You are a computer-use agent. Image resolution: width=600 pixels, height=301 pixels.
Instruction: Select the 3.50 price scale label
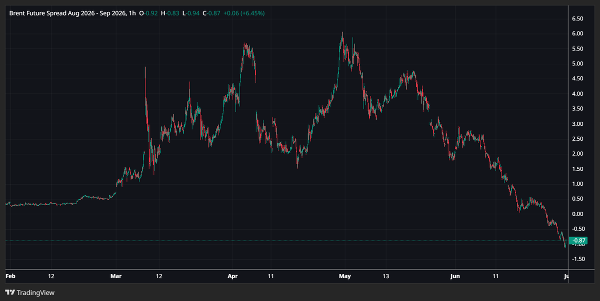click(578, 109)
